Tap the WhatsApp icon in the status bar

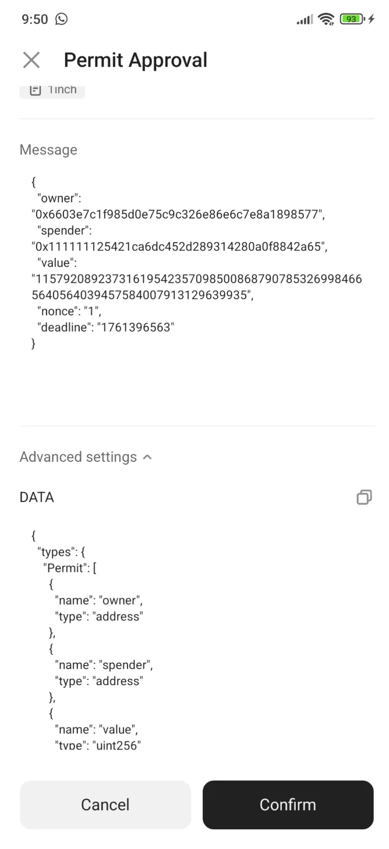click(x=61, y=19)
